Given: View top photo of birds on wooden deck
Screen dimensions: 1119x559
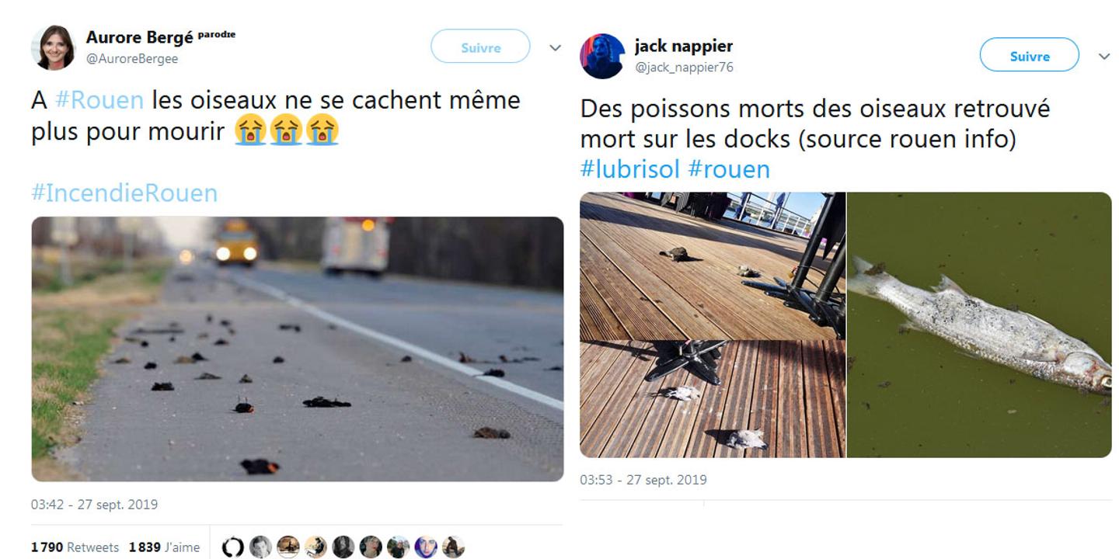Looking at the screenshot, I should [713, 266].
